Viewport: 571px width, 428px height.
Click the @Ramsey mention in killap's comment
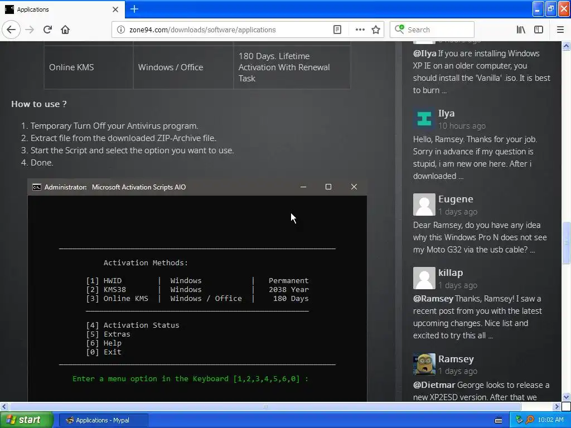[x=433, y=299]
